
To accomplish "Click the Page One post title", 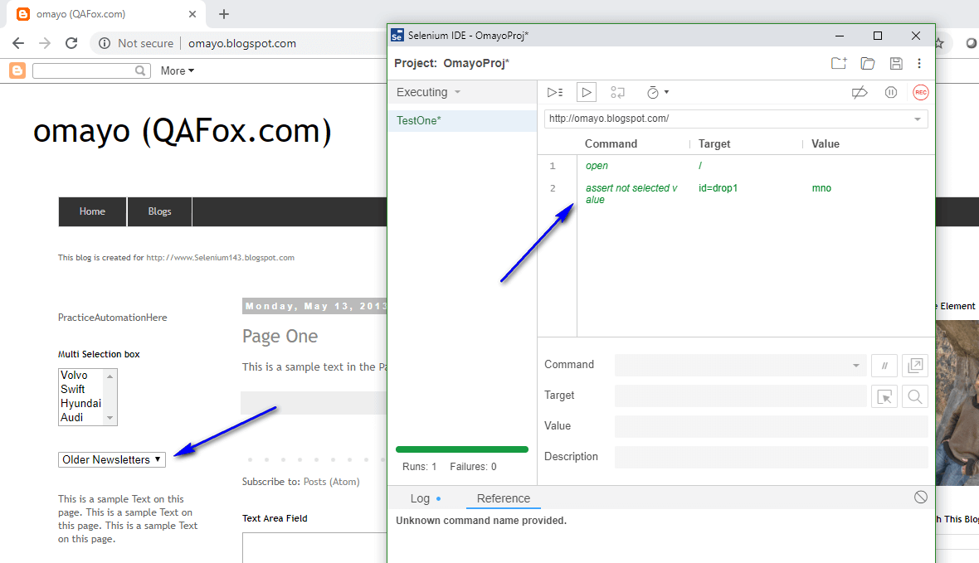I will point(280,337).
